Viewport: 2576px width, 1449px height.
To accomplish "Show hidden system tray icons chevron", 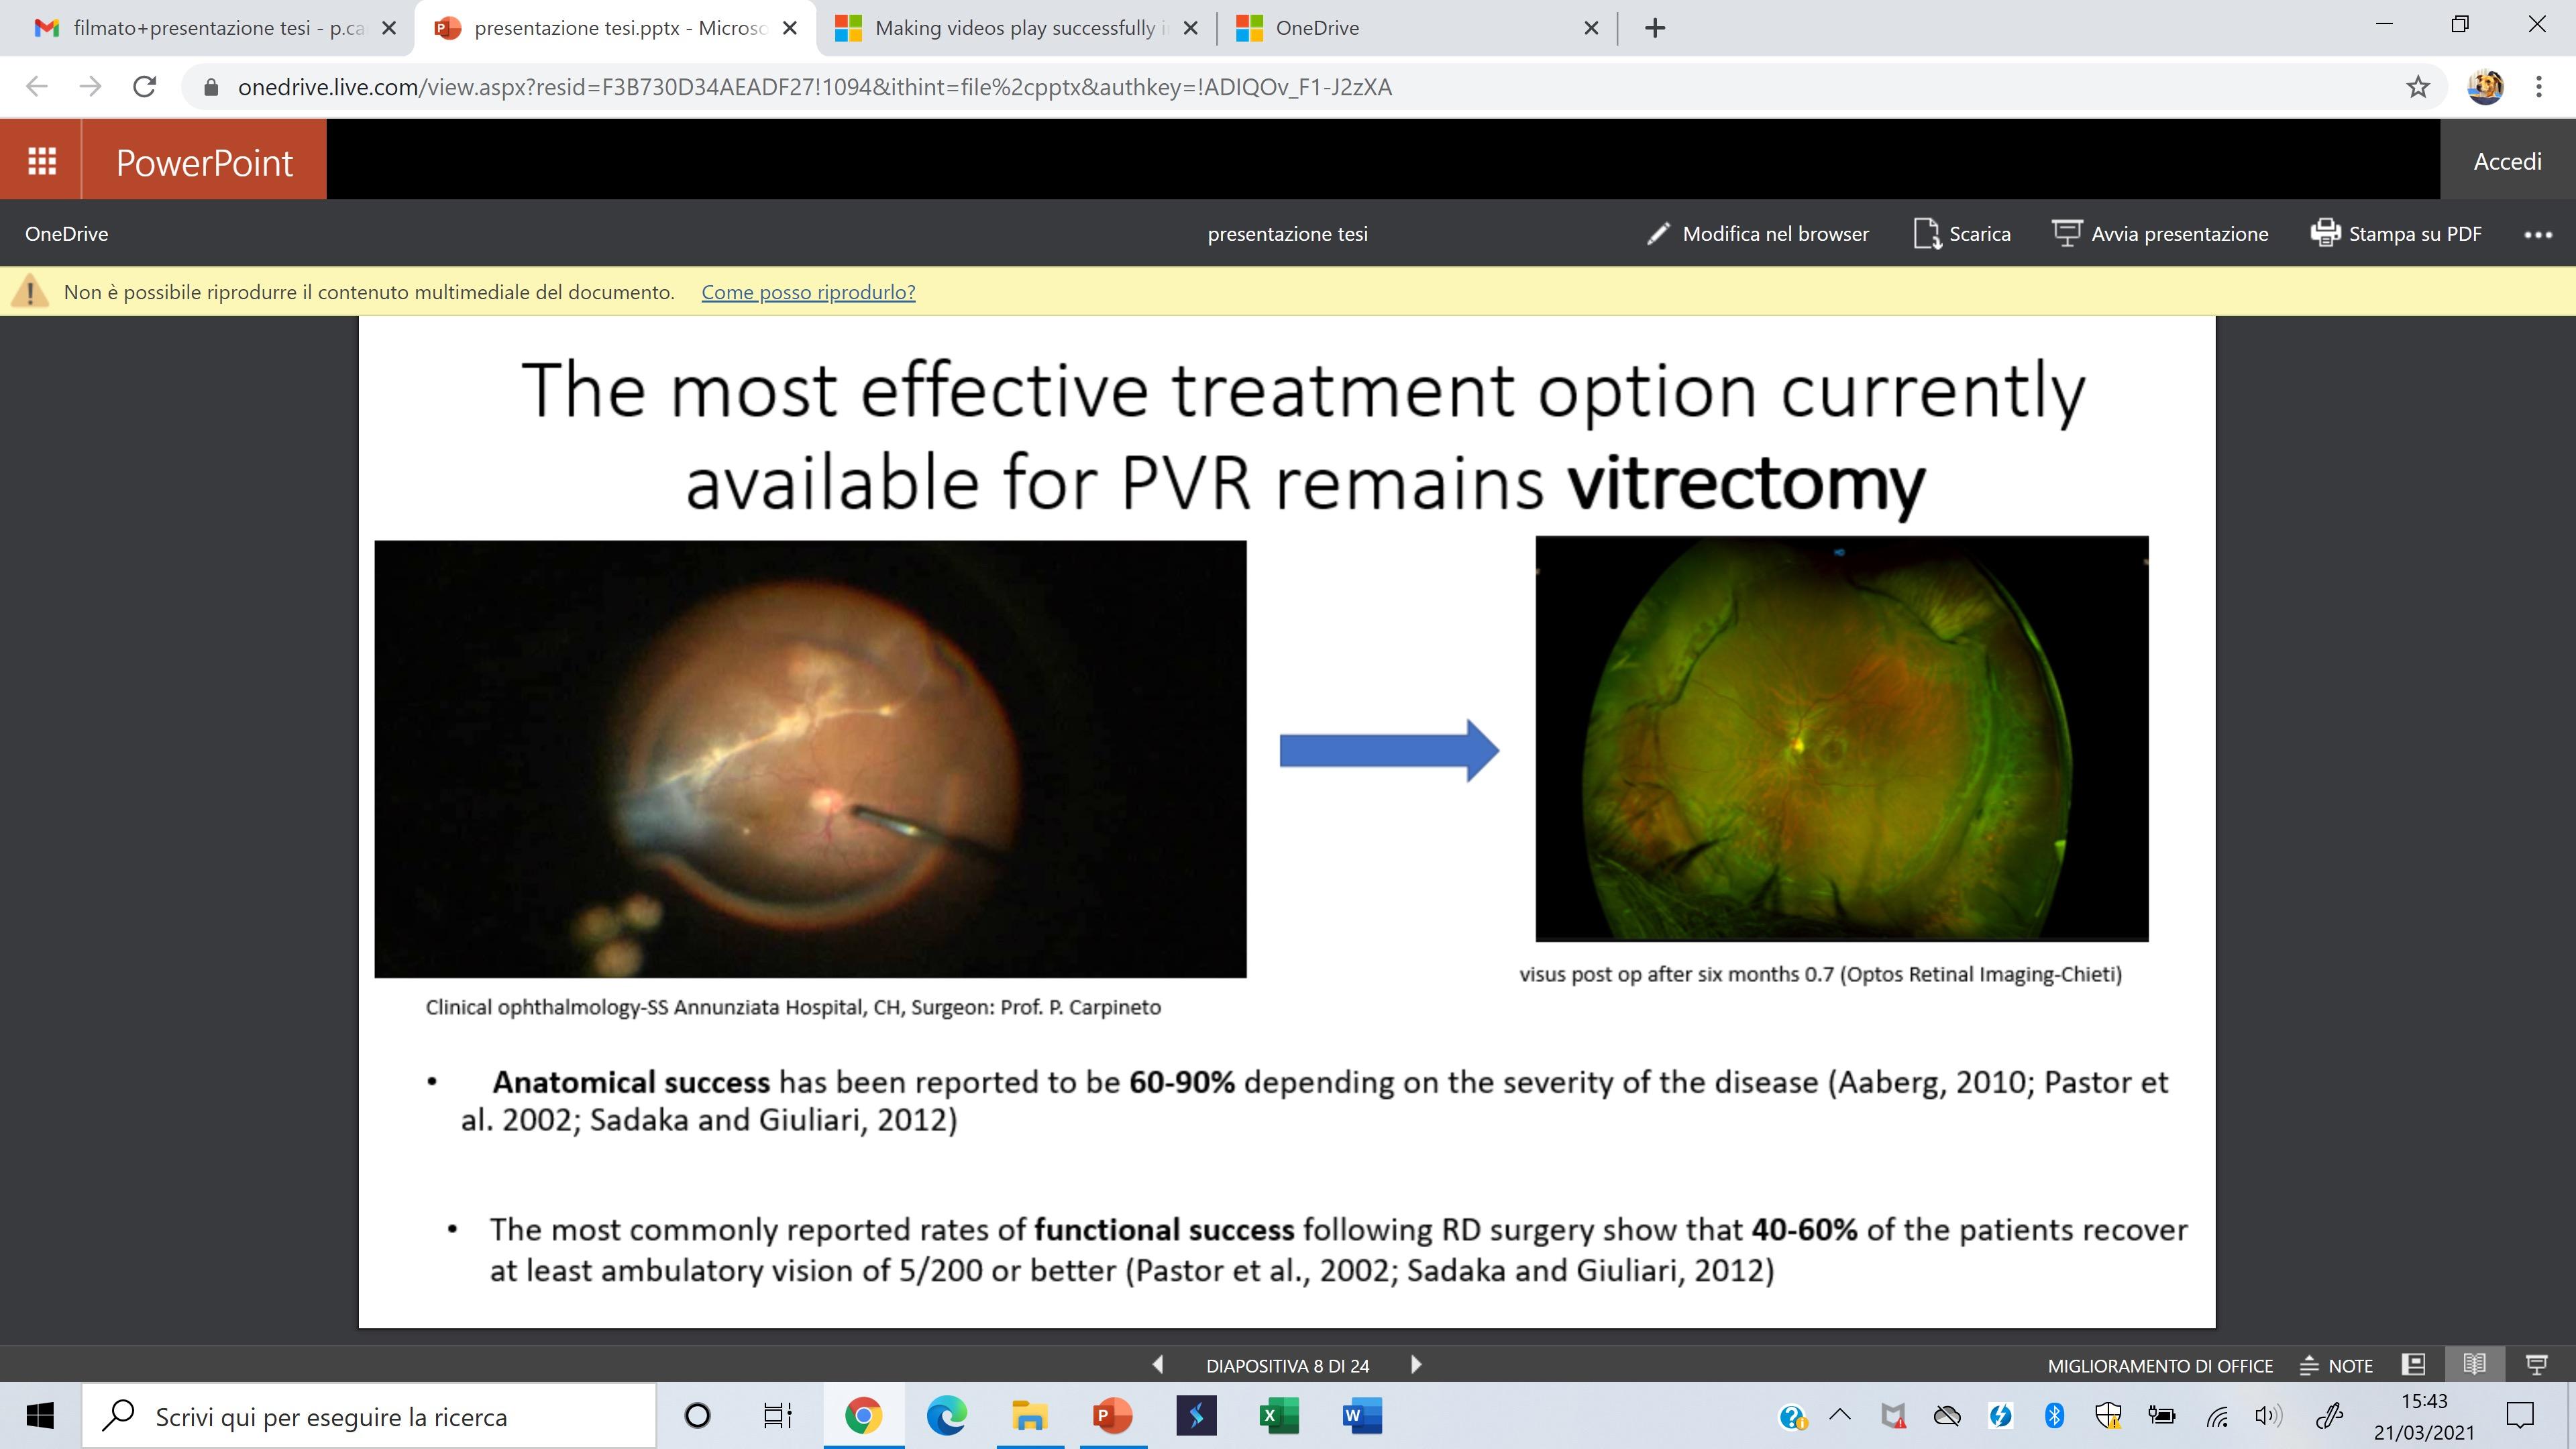I will (1839, 1415).
